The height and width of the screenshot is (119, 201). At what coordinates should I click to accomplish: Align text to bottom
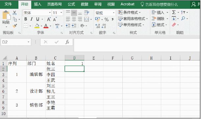80,13
